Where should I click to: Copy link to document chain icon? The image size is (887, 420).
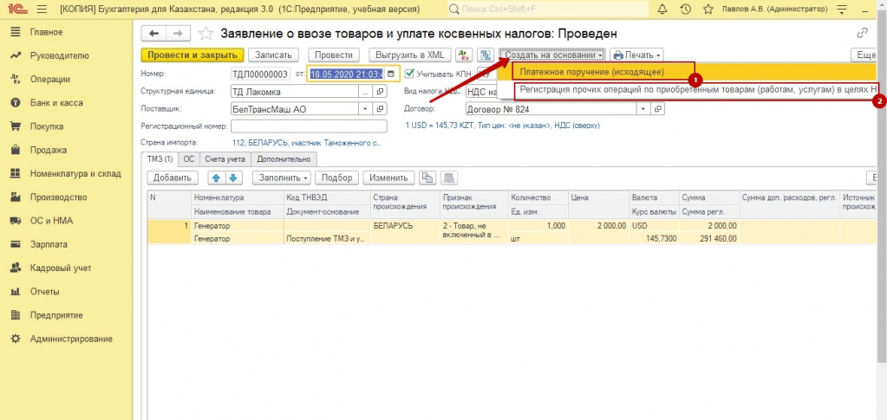coord(863,33)
